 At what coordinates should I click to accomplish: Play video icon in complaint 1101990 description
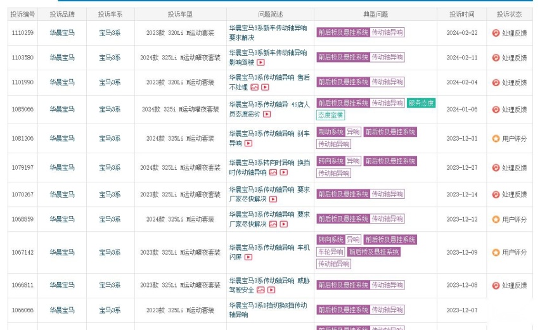[x=265, y=87]
